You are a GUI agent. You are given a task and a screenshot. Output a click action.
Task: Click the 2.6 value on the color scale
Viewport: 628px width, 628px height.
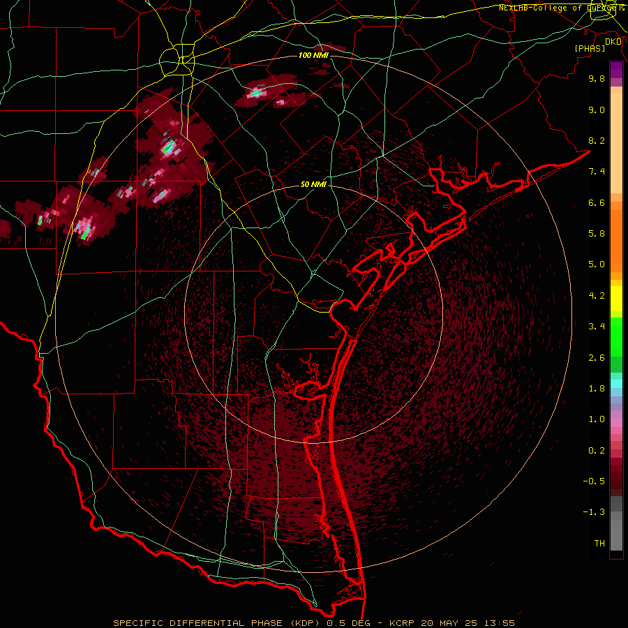click(597, 358)
